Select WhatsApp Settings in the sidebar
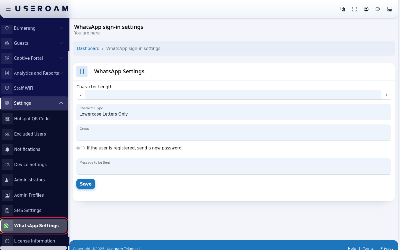 [34, 226]
